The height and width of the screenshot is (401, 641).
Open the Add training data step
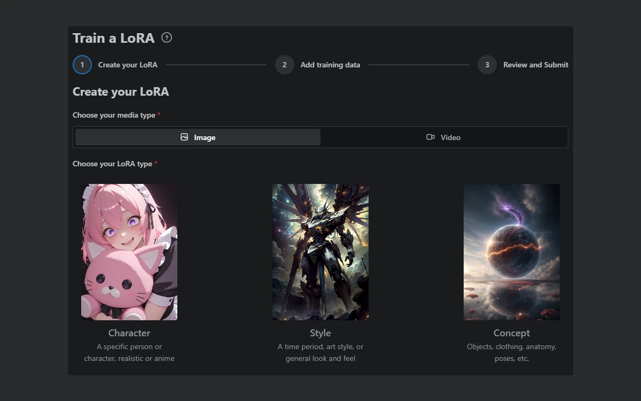click(330, 65)
